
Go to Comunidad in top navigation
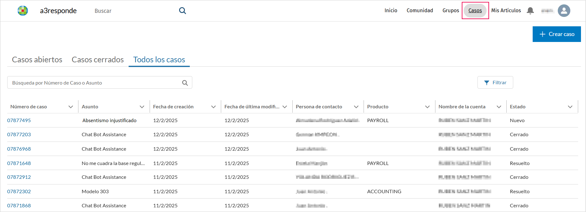click(420, 10)
